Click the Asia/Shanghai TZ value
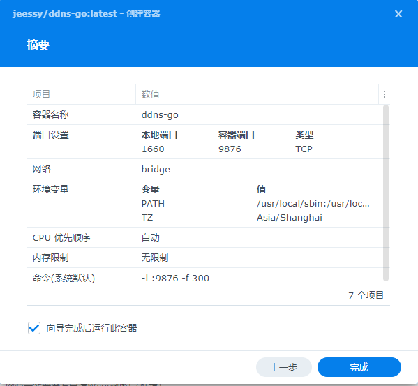Viewport: 418px width, 386px height. [290, 218]
